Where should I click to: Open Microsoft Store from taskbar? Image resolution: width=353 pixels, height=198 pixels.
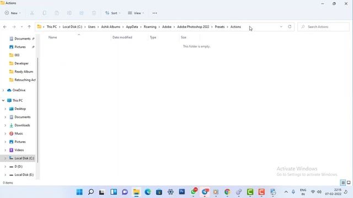pos(159,192)
